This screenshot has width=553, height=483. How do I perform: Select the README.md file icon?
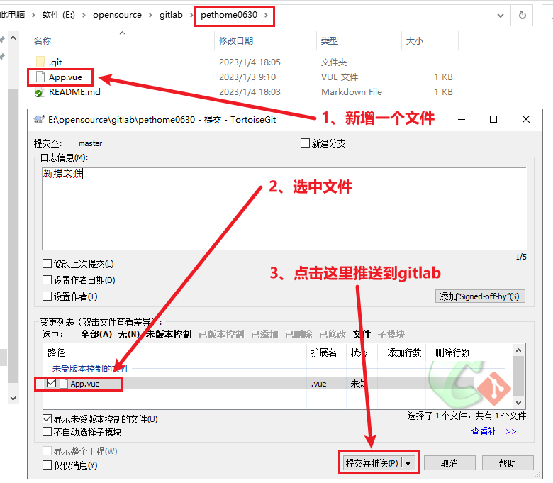coord(39,92)
